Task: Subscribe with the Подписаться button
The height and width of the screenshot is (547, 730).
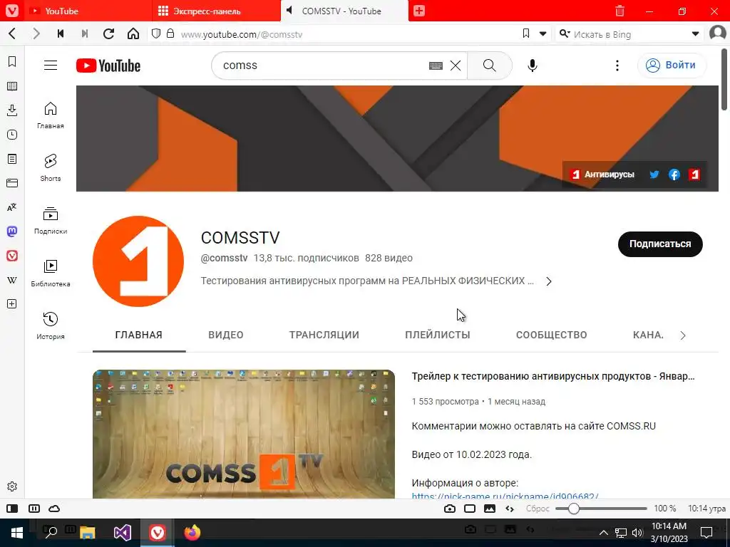Action: point(660,244)
